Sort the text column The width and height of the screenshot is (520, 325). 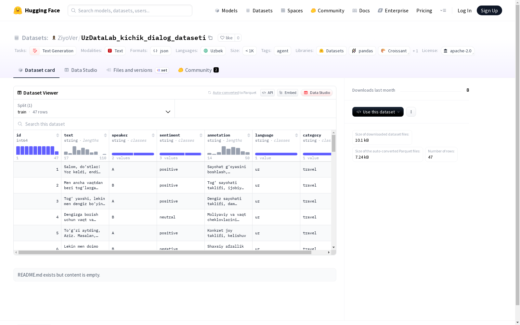[x=105, y=135]
